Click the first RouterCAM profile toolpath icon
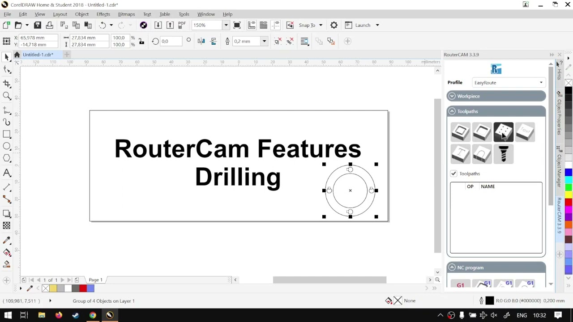The width and height of the screenshot is (573, 322). pyautogui.click(x=460, y=132)
